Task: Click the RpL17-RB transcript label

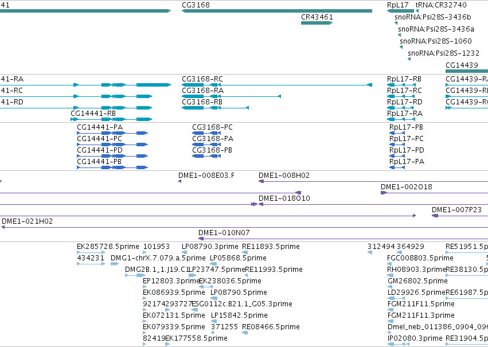Action: (x=404, y=79)
